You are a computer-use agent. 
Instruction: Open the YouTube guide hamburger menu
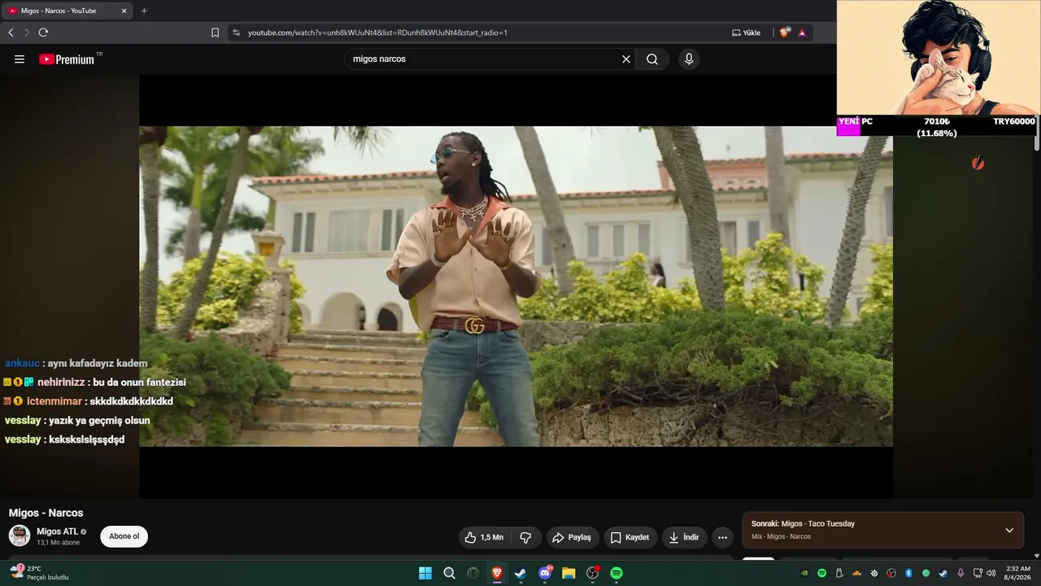click(20, 59)
